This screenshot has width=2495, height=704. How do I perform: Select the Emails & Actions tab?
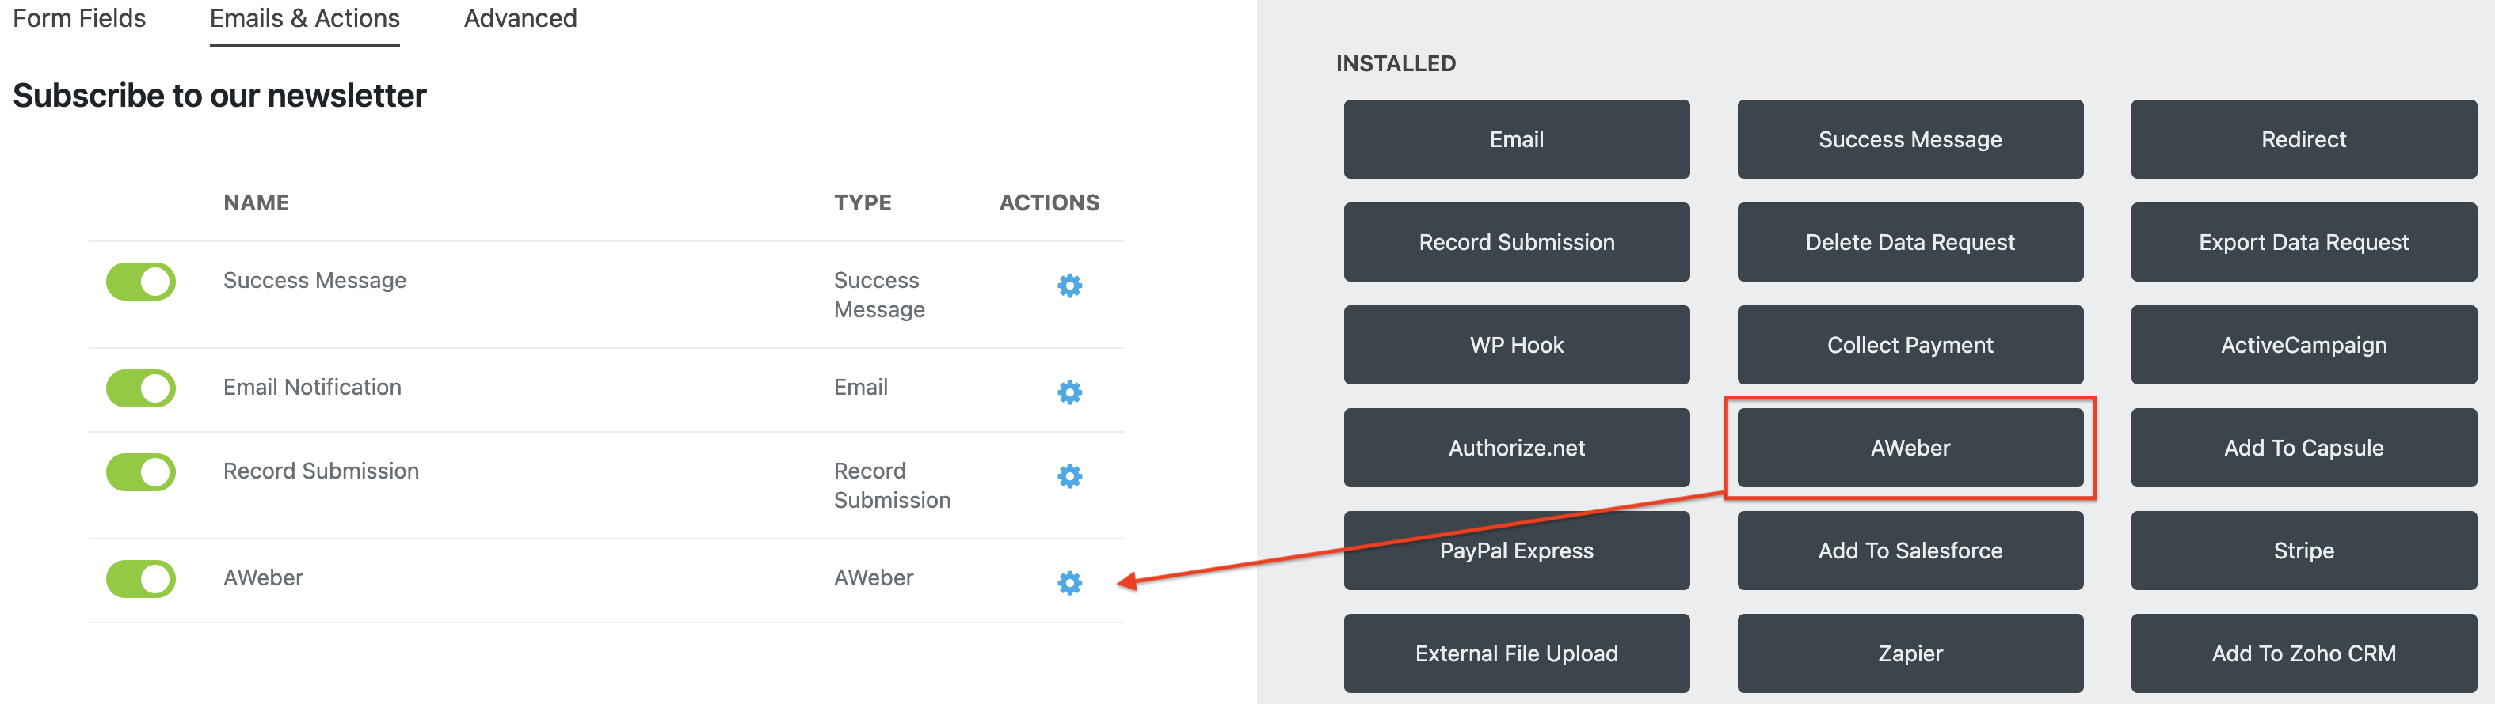coord(304,18)
